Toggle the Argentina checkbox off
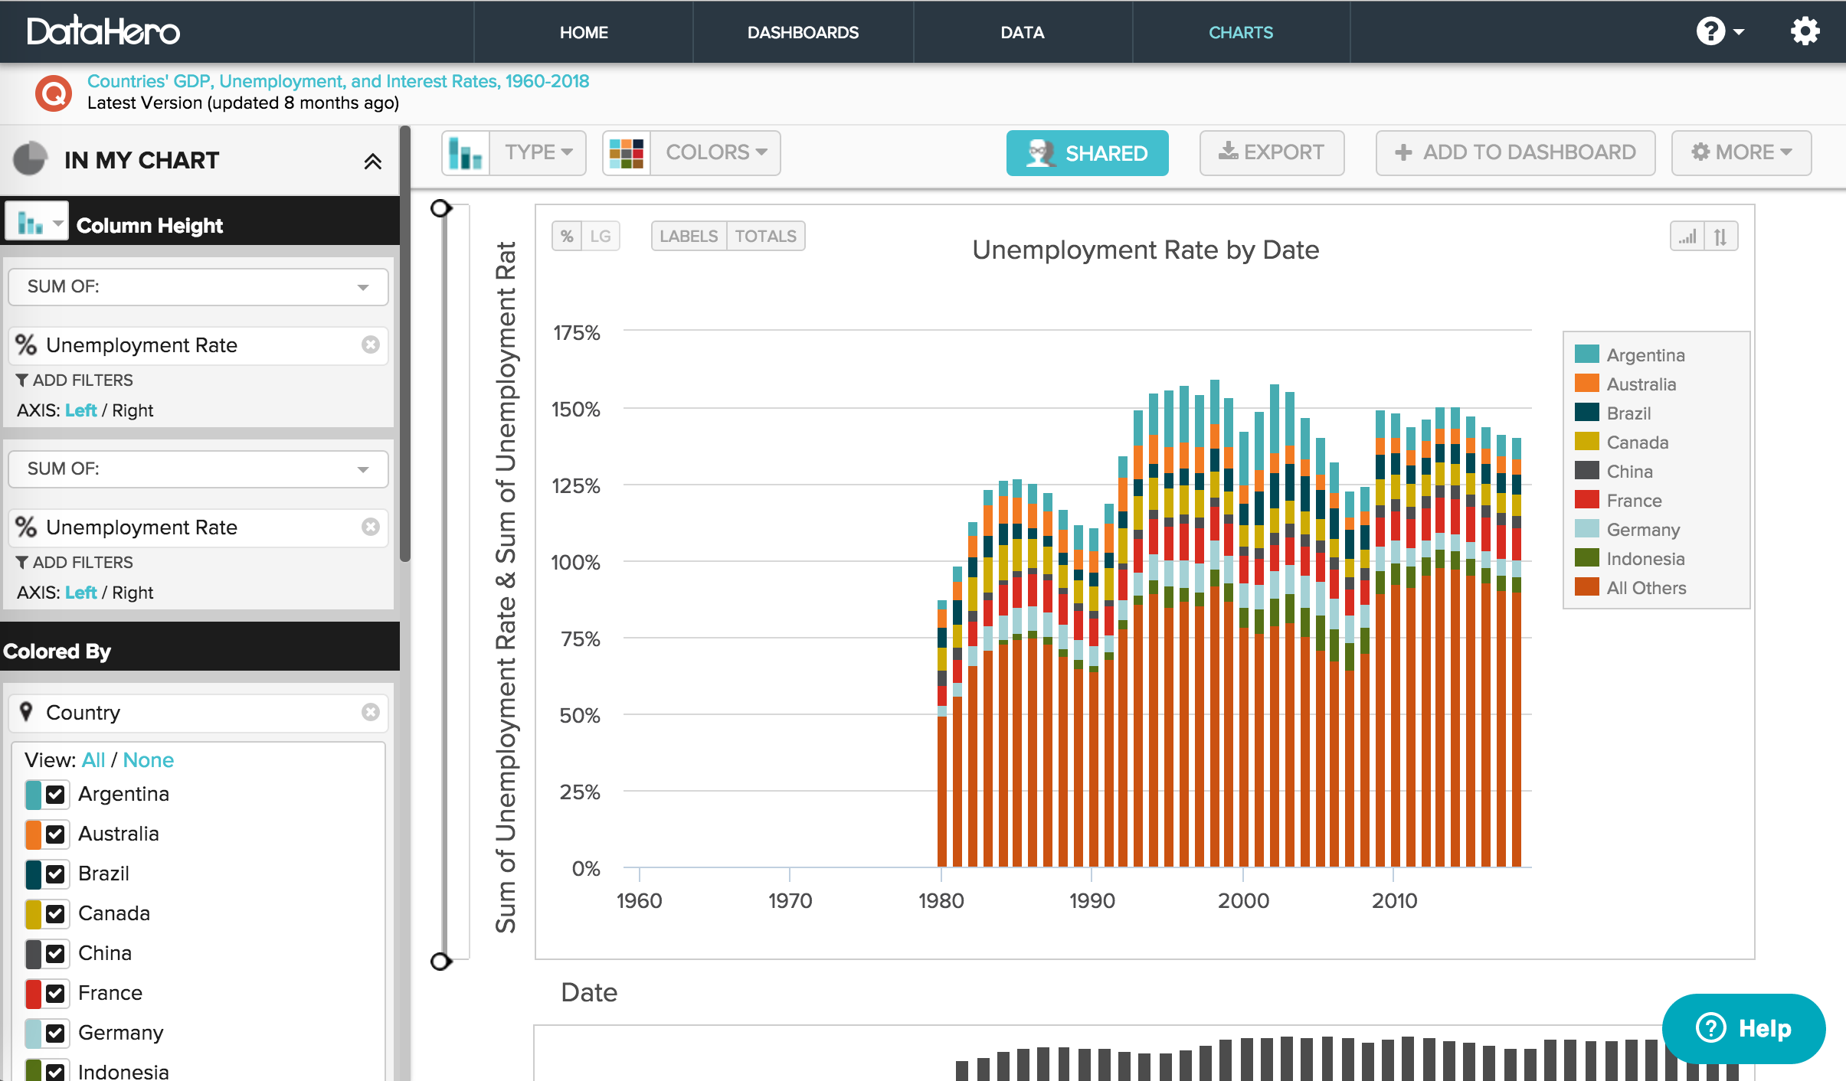Viewport: 1846px width, 1081px height. click(54, 794)
